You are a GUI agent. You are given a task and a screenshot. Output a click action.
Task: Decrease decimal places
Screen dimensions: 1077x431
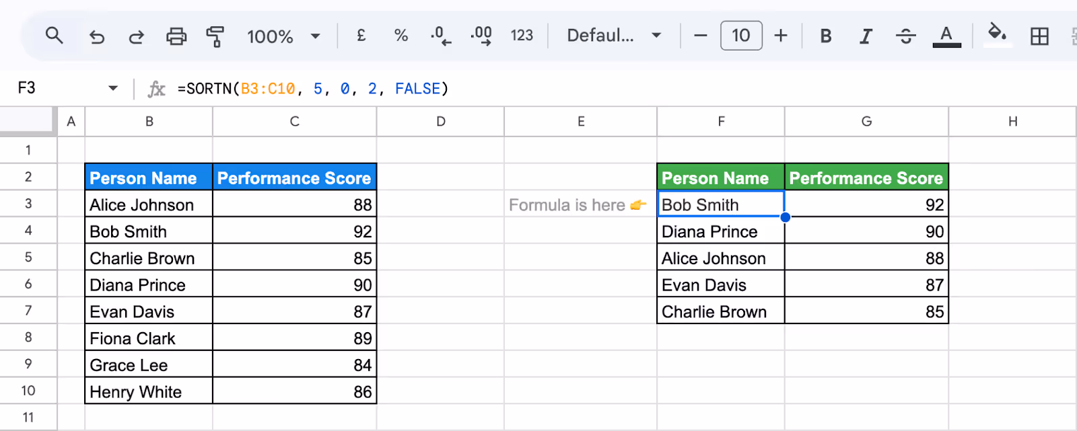tap(441, 36)
